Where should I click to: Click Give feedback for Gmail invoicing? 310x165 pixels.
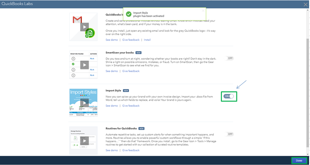(131, 40)
